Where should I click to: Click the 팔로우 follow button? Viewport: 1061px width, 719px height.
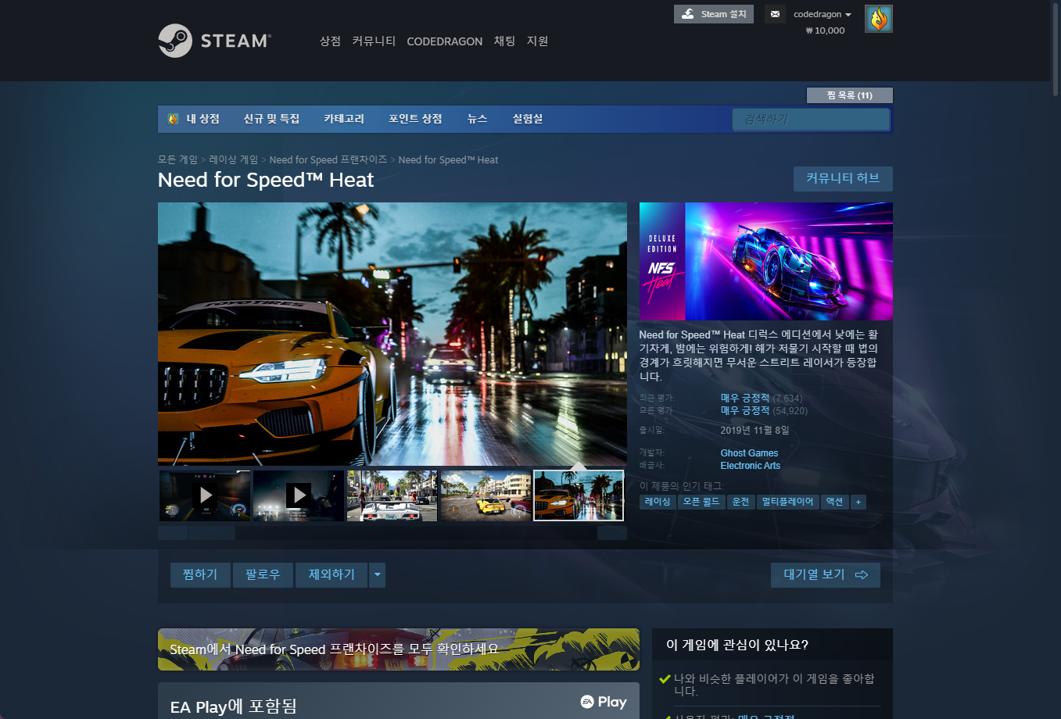pyautogui.click(x=263, y=574)
